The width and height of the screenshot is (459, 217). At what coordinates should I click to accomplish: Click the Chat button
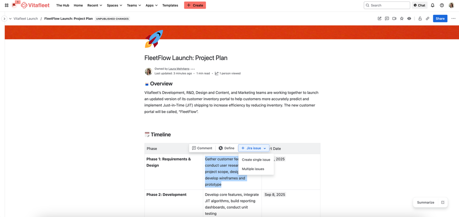419,5
